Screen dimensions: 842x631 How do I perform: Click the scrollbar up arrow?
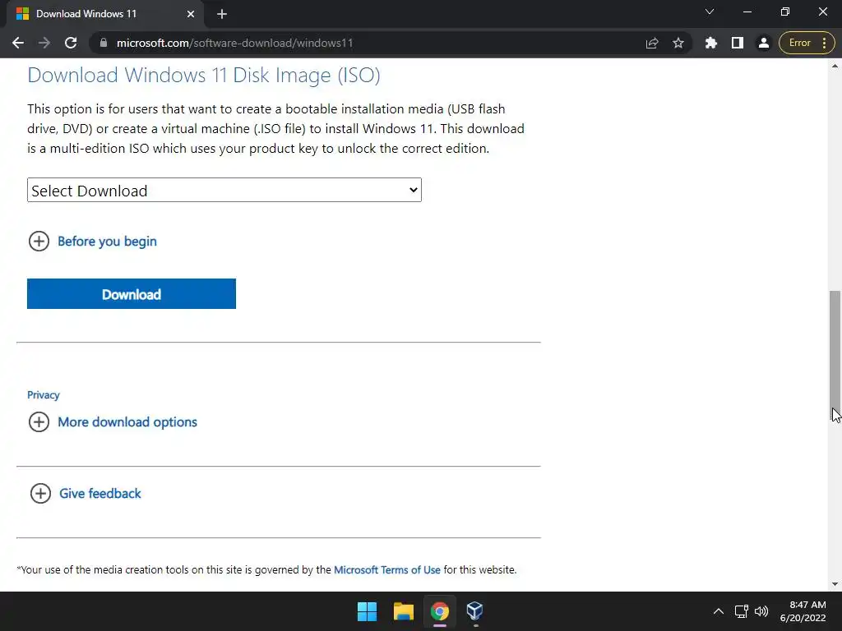pos(835,66)
